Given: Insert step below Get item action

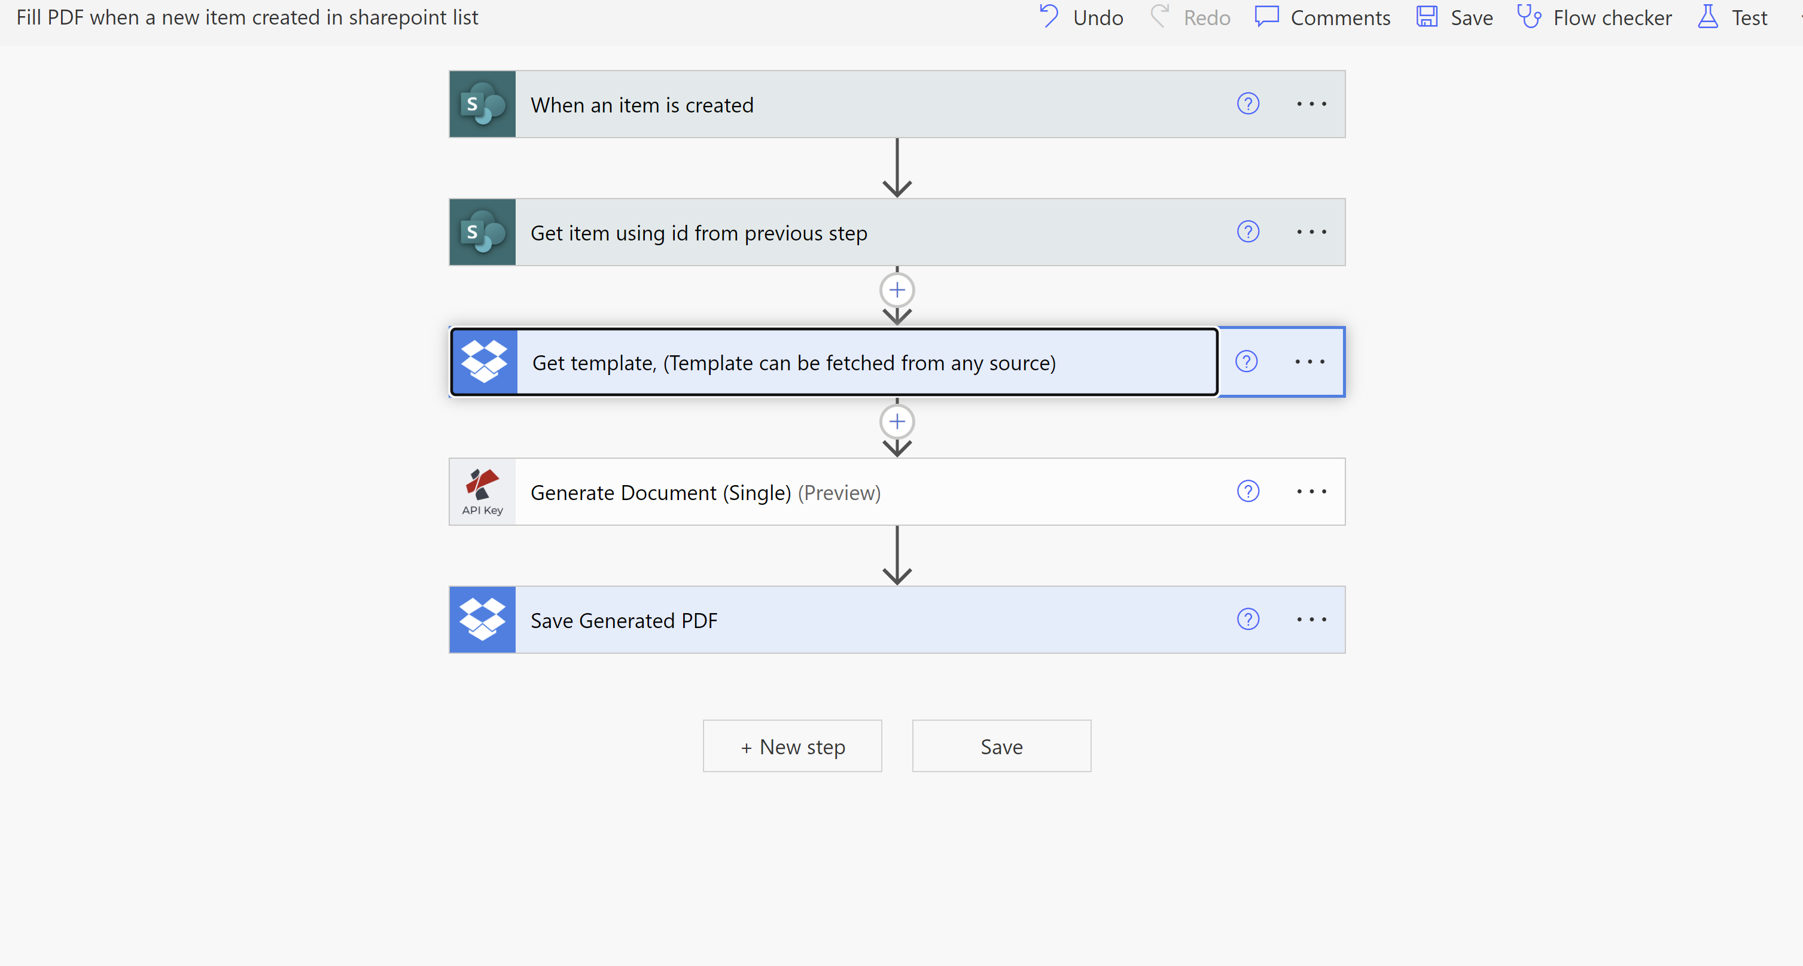Looking at the screenshot, I should (897, 290).
